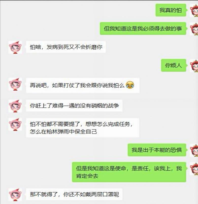
Task: Select the bubble 但我知道这是我必须得去做的事
Action: (x=143, y=28)
